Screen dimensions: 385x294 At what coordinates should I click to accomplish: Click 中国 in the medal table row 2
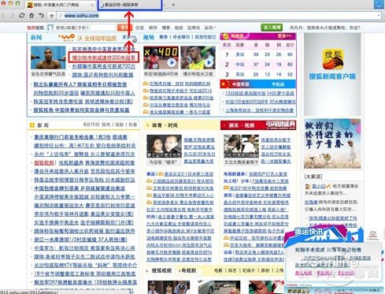tap(240, 65)
